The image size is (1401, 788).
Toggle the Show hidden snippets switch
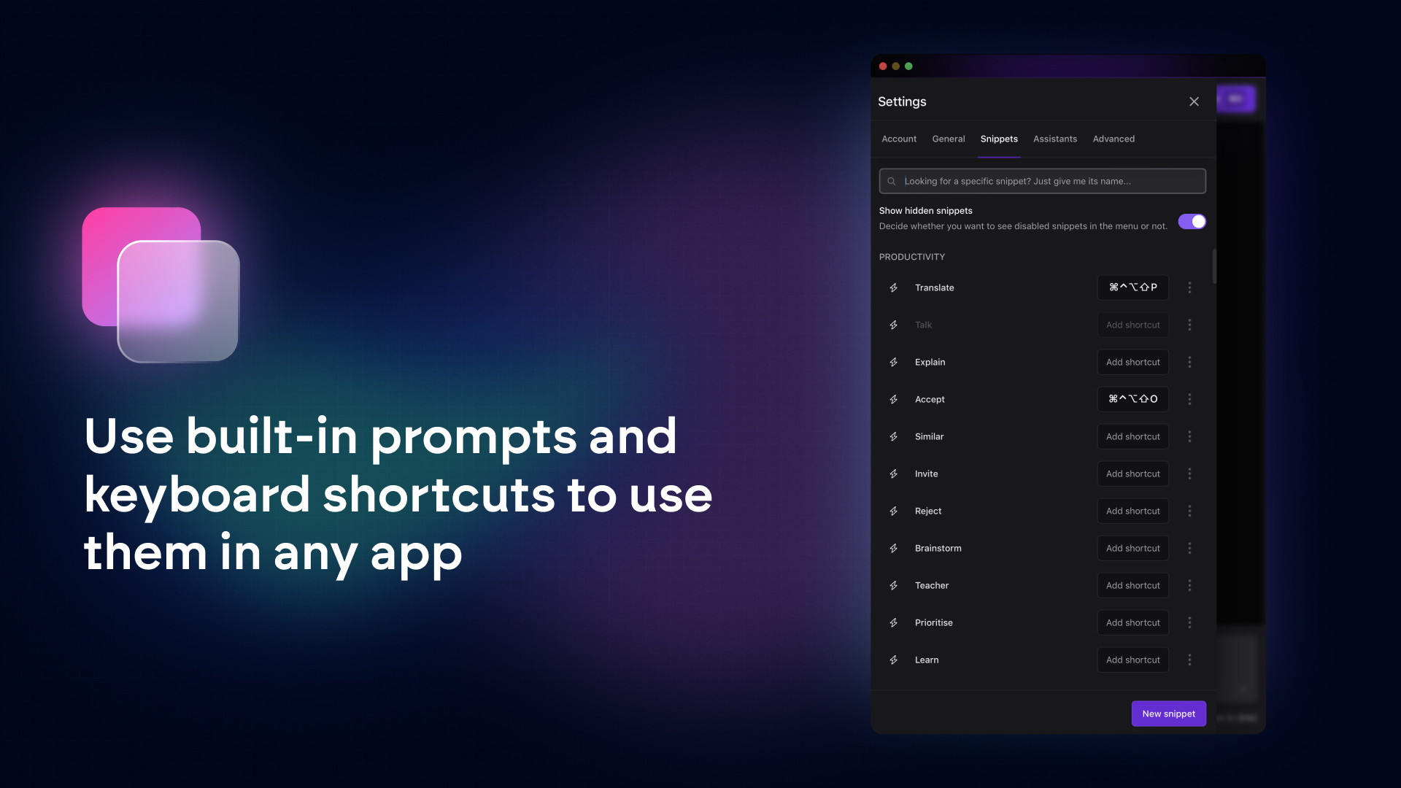[x=1192, y=221]
